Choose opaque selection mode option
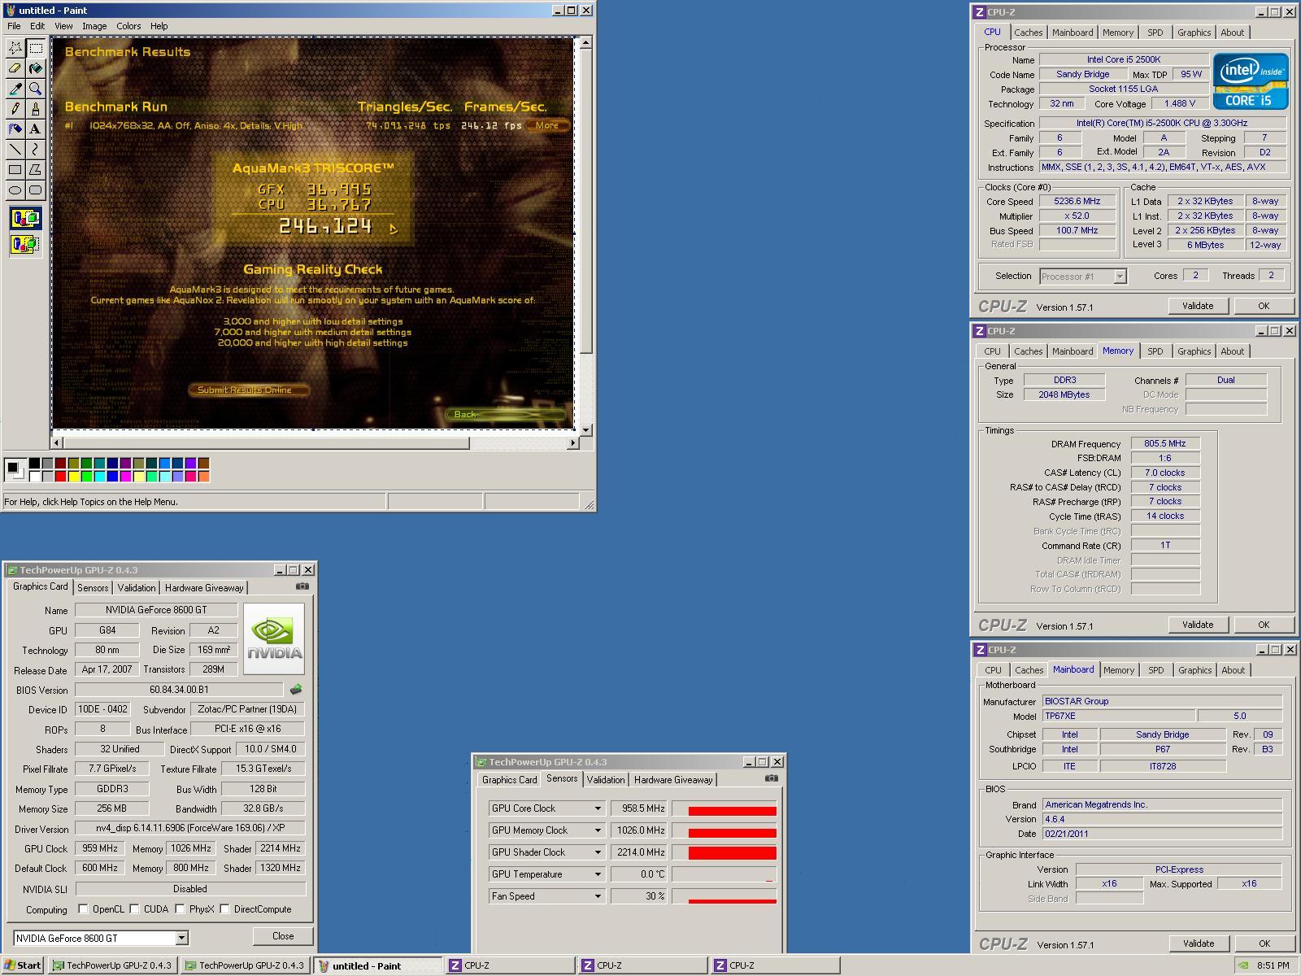The image size is (1301, 976). click(25, 219)
